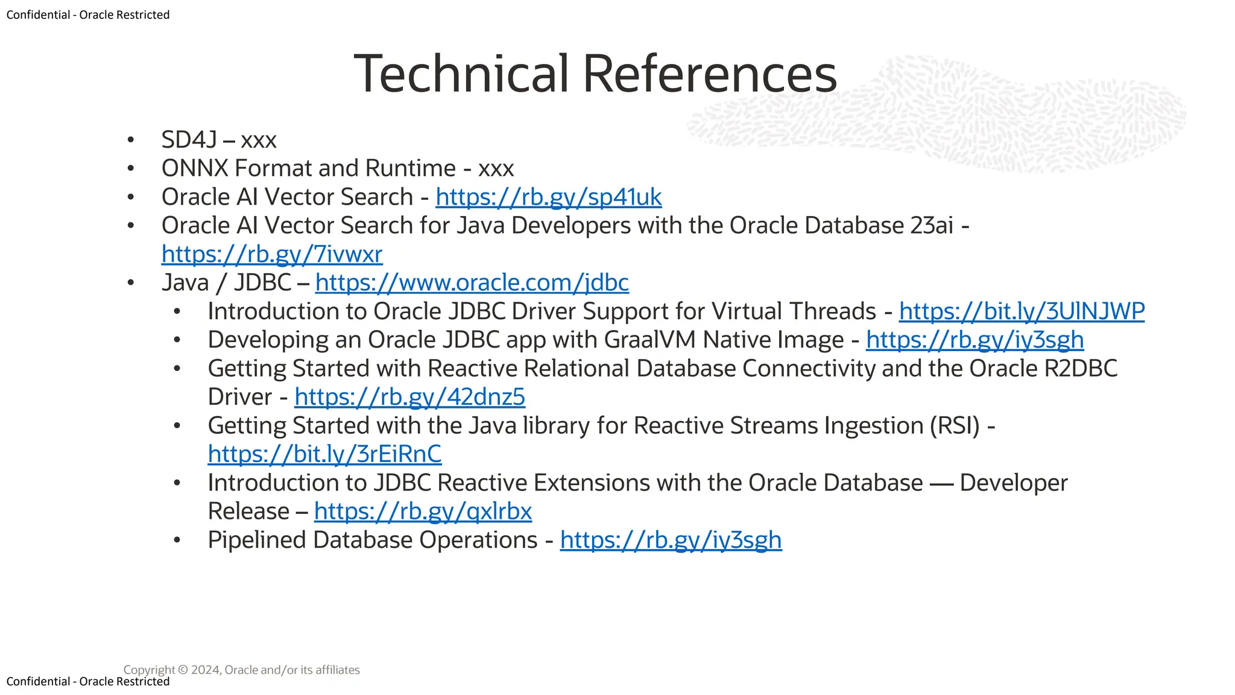1235x695 pixels.
Task: Click the 'Pipelined Database Operations -' text
Action: [x=381, y=540]
